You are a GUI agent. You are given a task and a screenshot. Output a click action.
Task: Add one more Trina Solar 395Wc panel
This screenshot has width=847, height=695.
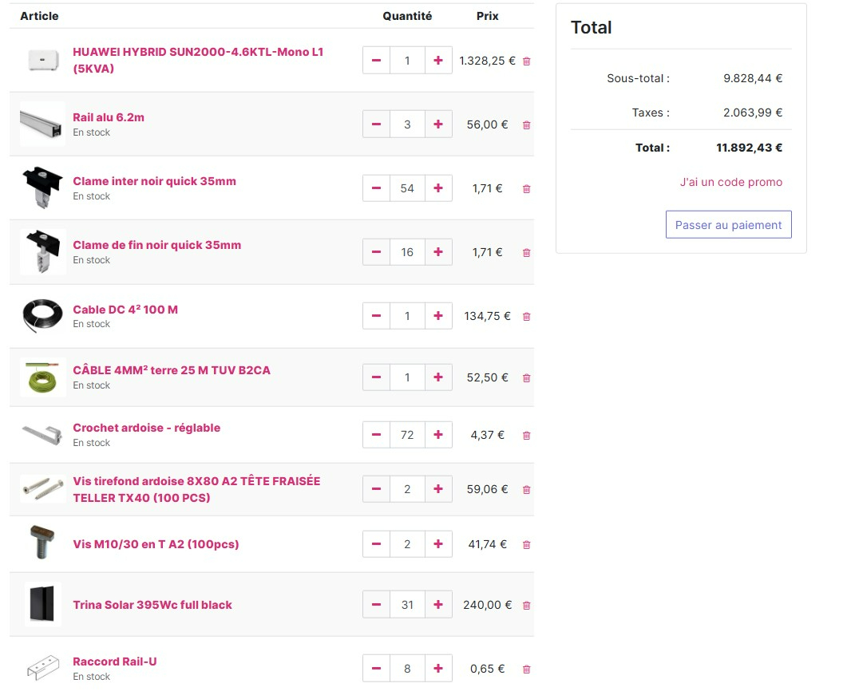(438, 605)
